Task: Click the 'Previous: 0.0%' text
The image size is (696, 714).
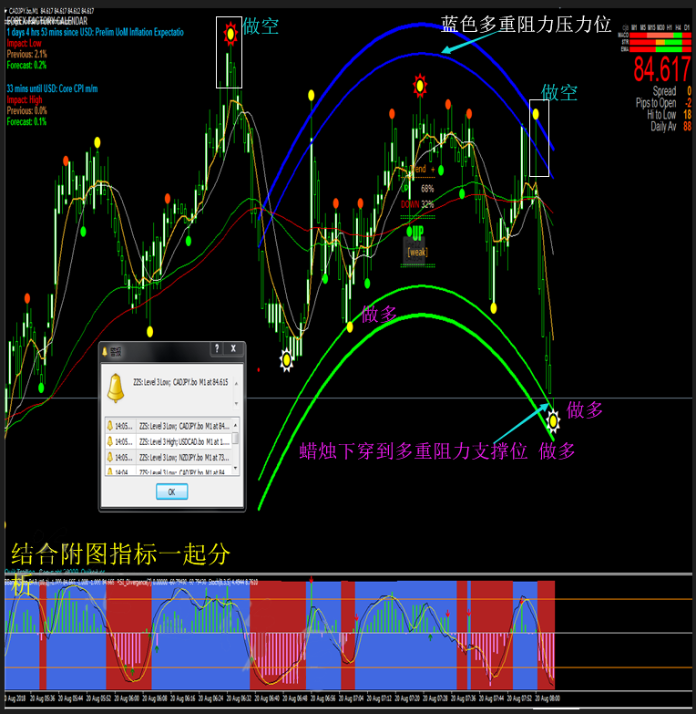Action: (26, 110)
